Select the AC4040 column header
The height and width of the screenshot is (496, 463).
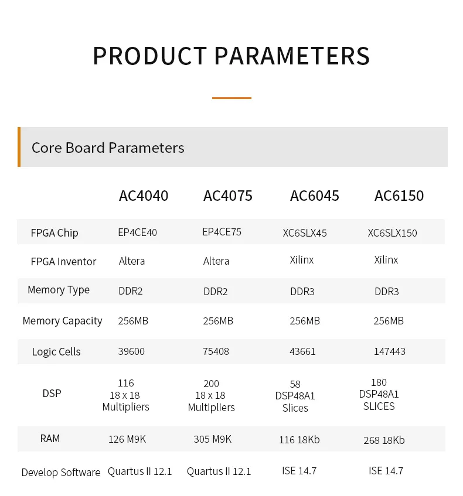tap(144, 196)
